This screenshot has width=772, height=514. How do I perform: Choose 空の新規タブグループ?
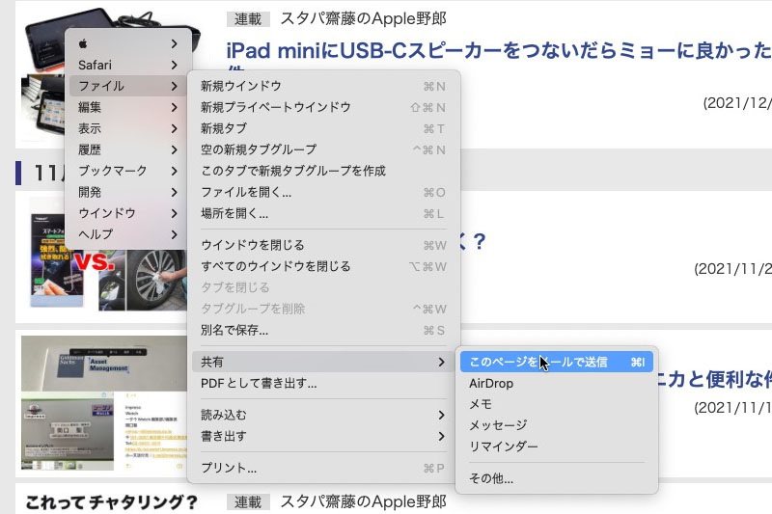[x=323, y=149]
